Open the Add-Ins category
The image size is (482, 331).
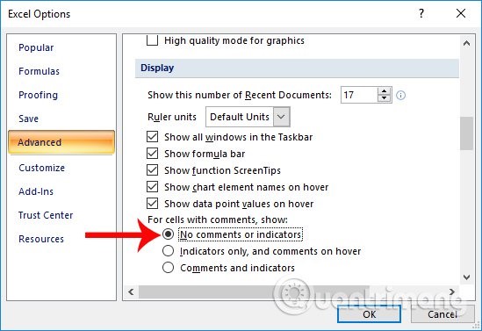[x=36, y=191]
